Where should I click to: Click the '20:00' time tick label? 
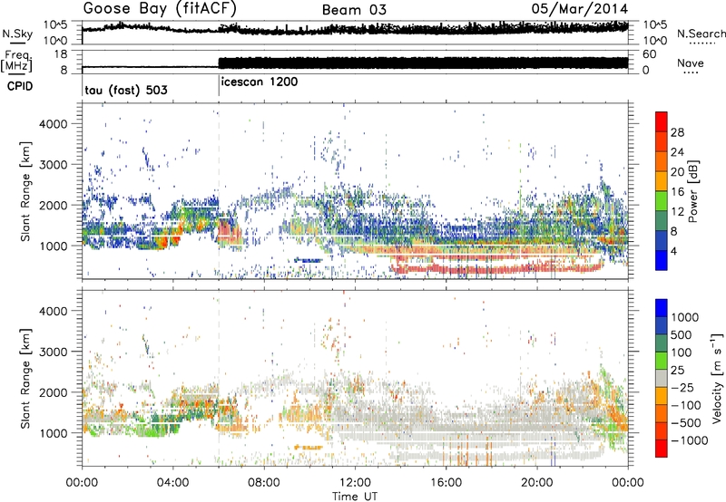[x=537, y=483]
